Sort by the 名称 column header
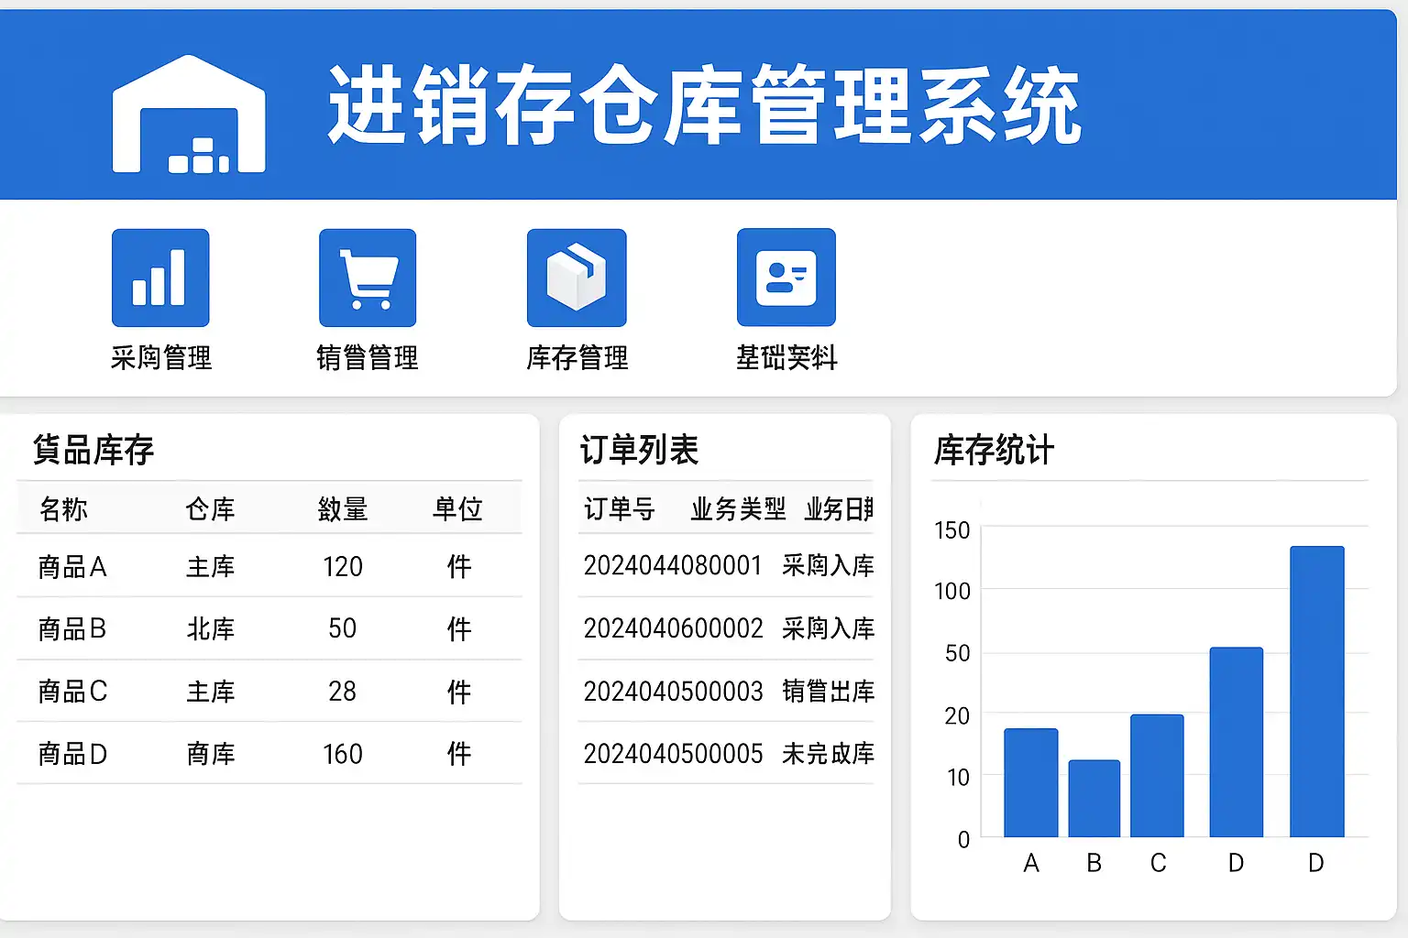 [63, 508]
